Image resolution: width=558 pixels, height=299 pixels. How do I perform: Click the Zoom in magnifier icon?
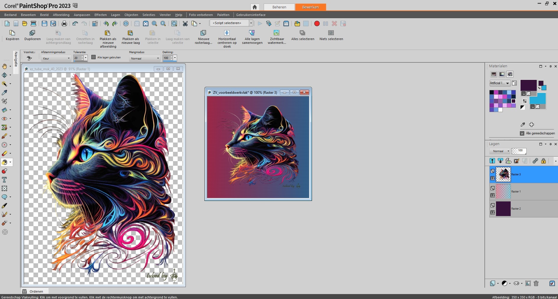coord(163,24)
